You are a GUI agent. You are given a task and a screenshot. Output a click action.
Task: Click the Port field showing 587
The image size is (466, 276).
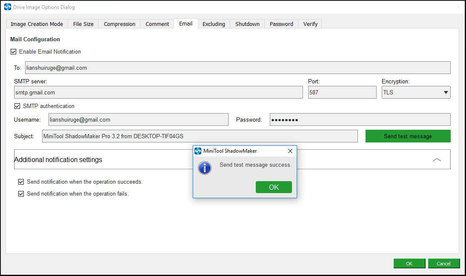[342, 92]
